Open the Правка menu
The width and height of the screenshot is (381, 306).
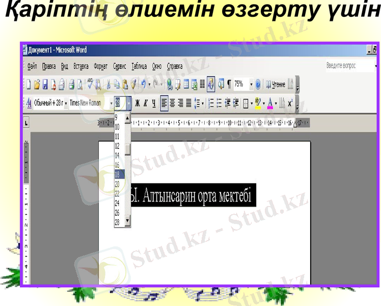(x=49, y=66)
